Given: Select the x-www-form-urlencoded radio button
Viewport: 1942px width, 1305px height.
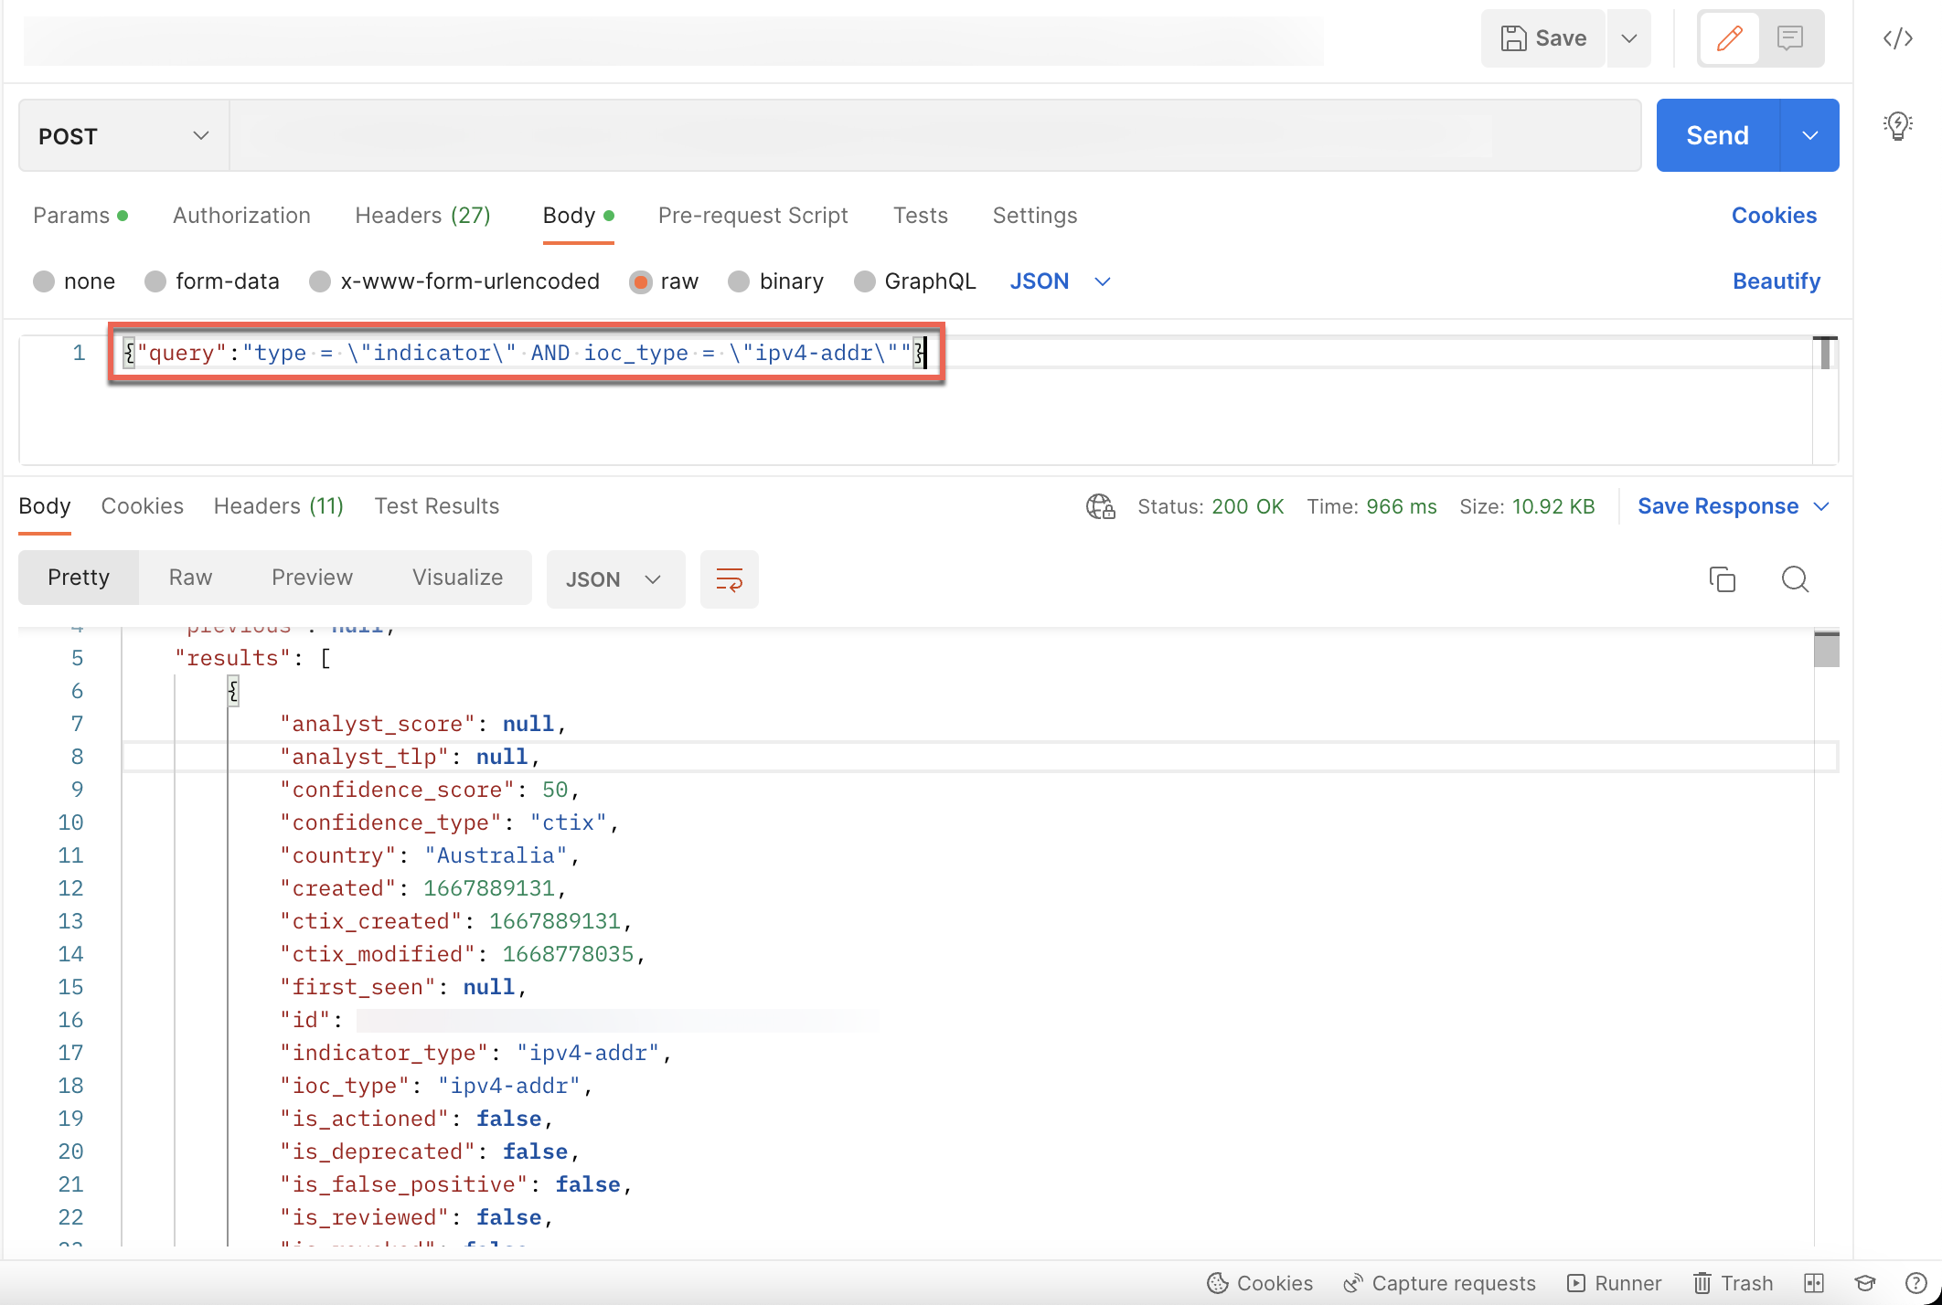Looking at the screenshot, I should coord(320,281).
